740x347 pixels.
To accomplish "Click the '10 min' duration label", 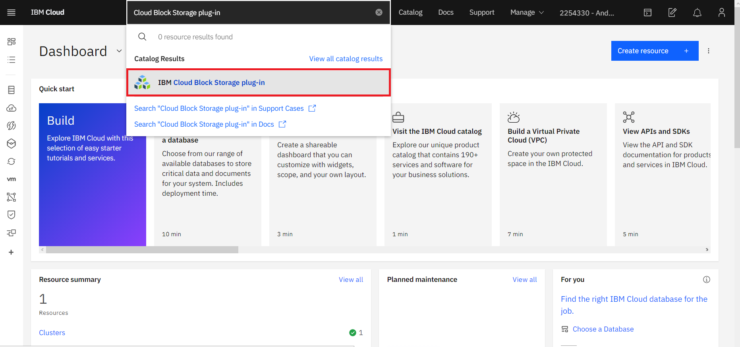I will point(172,234).
